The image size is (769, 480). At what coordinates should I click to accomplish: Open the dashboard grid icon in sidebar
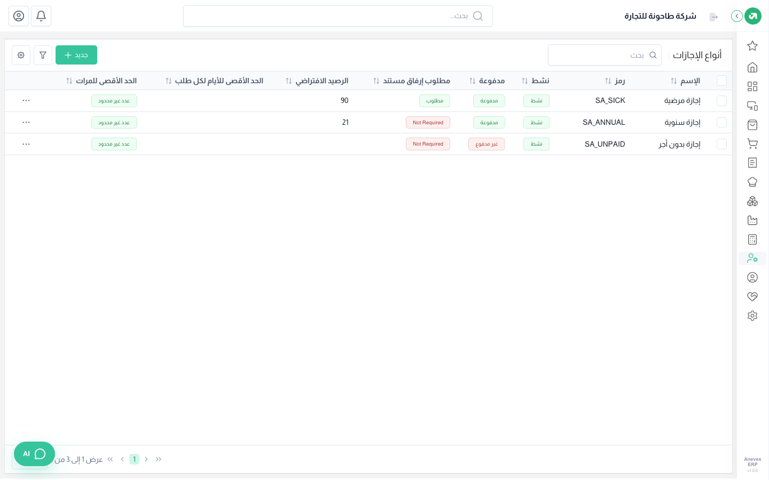point(752,86)
